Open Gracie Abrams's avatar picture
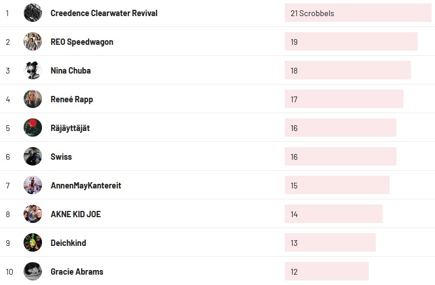The height and width of the screenshot is (285, 435). 33,271
